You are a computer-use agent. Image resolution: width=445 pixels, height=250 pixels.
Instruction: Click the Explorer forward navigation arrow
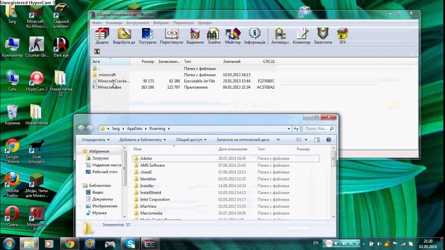[x=90, y=128]
